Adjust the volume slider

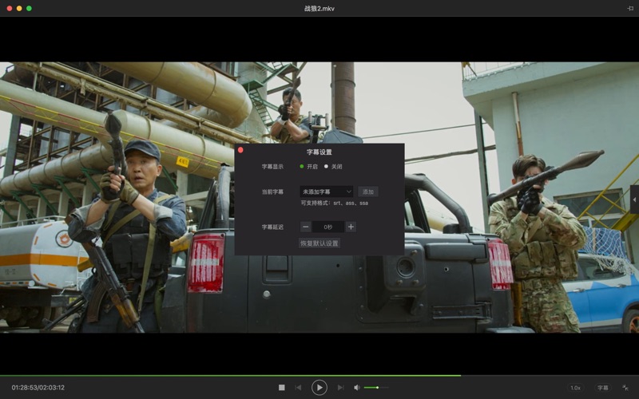pyautogui.click(x=376, y=388)
